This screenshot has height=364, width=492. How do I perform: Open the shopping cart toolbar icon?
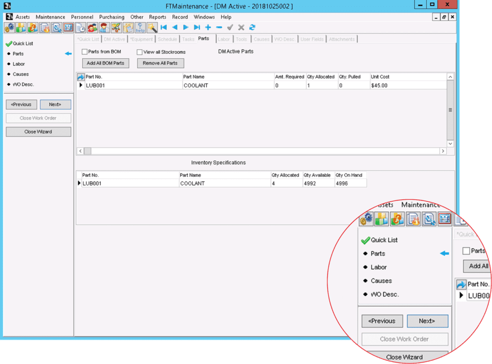[116, 27]
